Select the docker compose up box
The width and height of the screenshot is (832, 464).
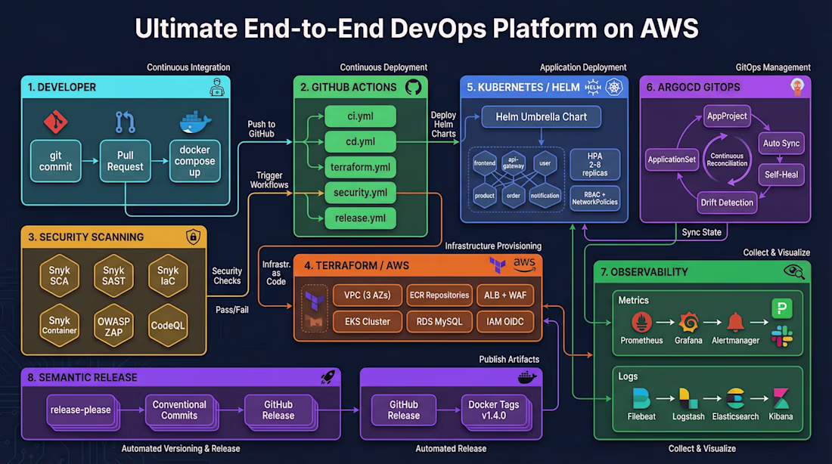[194, 161]
